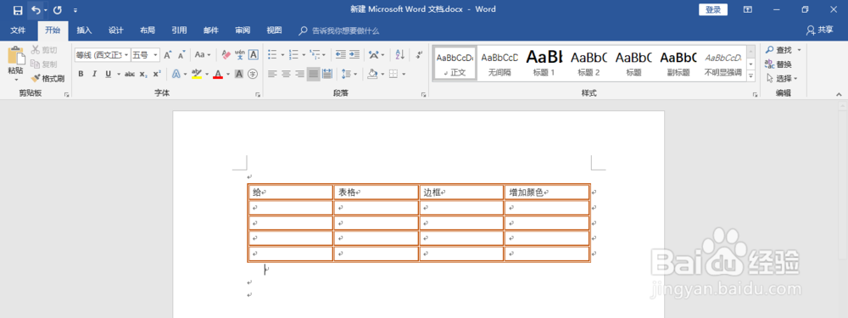The width and height of the screenshot is (848, 318).
Task: Toggle Subscript formatting
Action: (x=143, y=74)
